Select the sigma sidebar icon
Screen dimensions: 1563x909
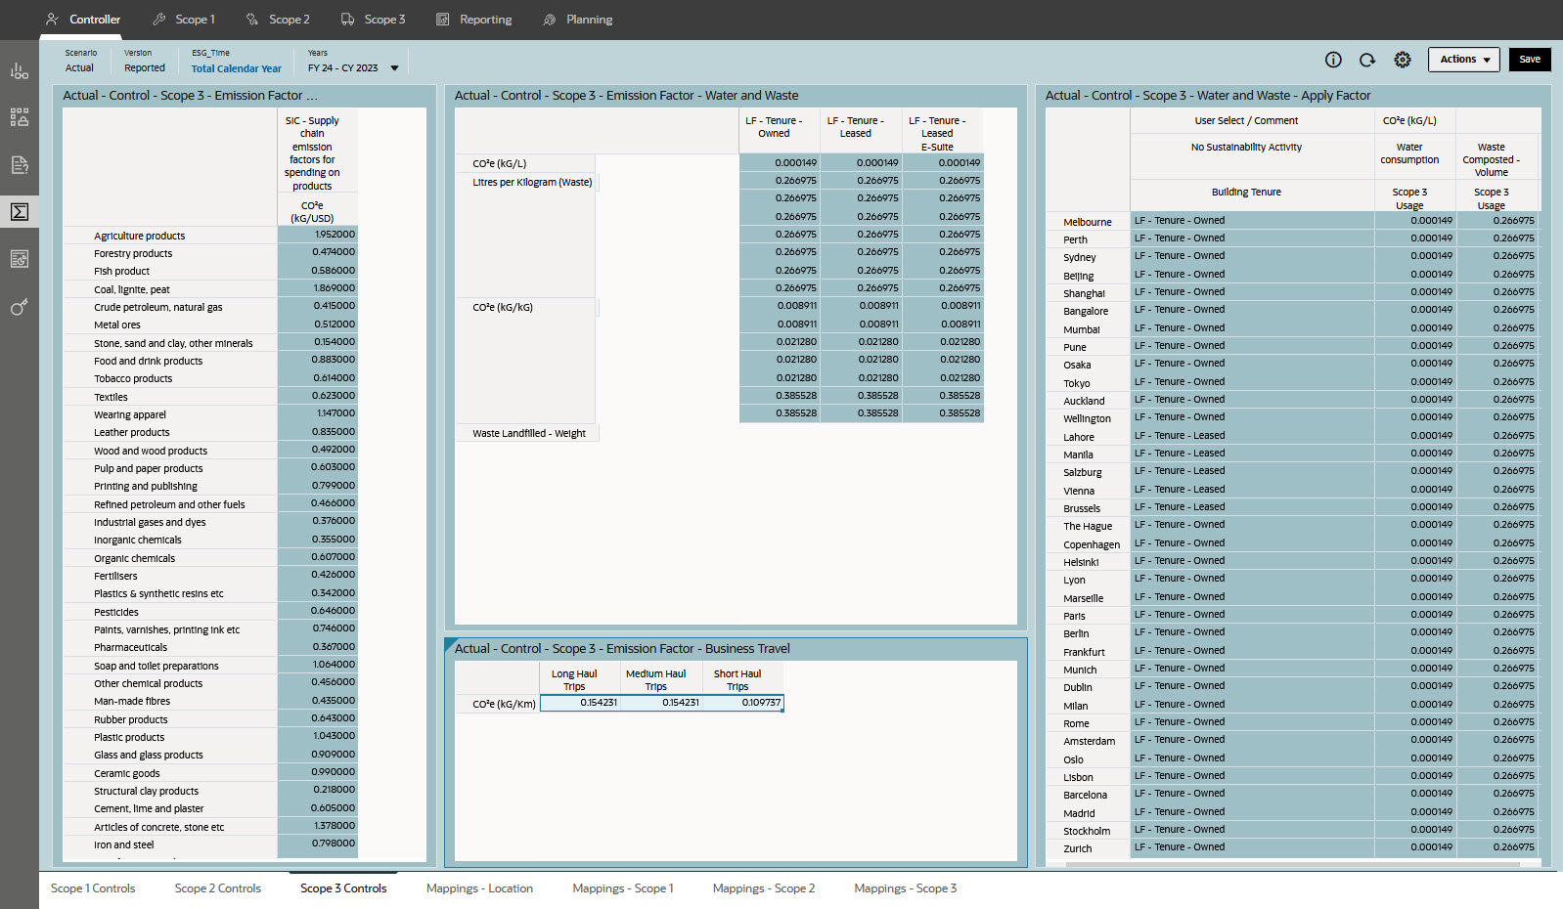20,212
